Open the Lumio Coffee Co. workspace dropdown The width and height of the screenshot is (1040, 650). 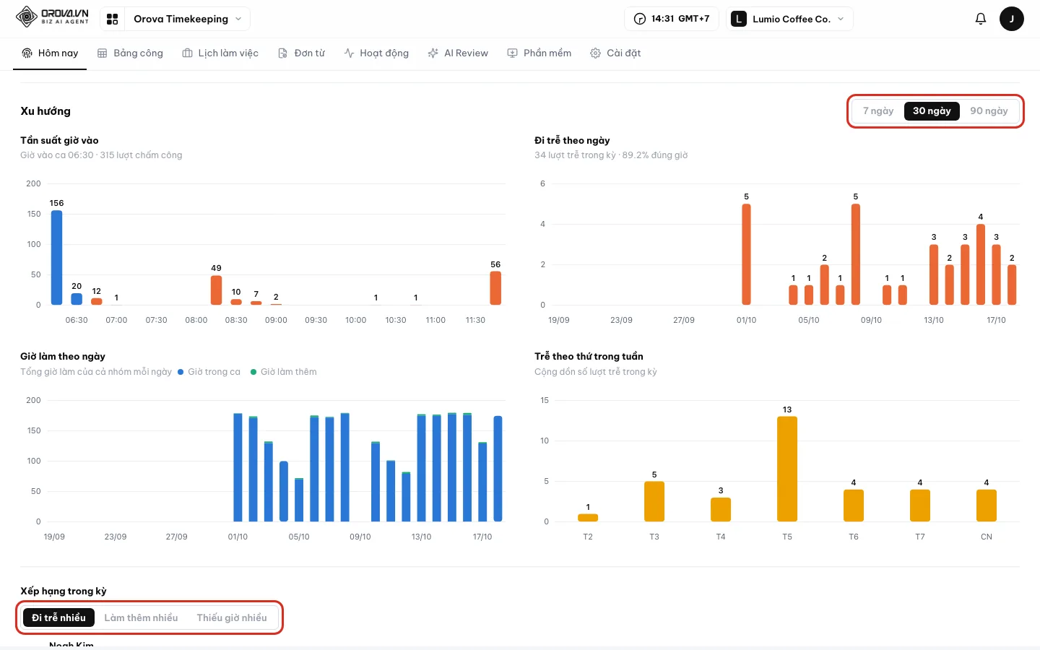[789, 19]
